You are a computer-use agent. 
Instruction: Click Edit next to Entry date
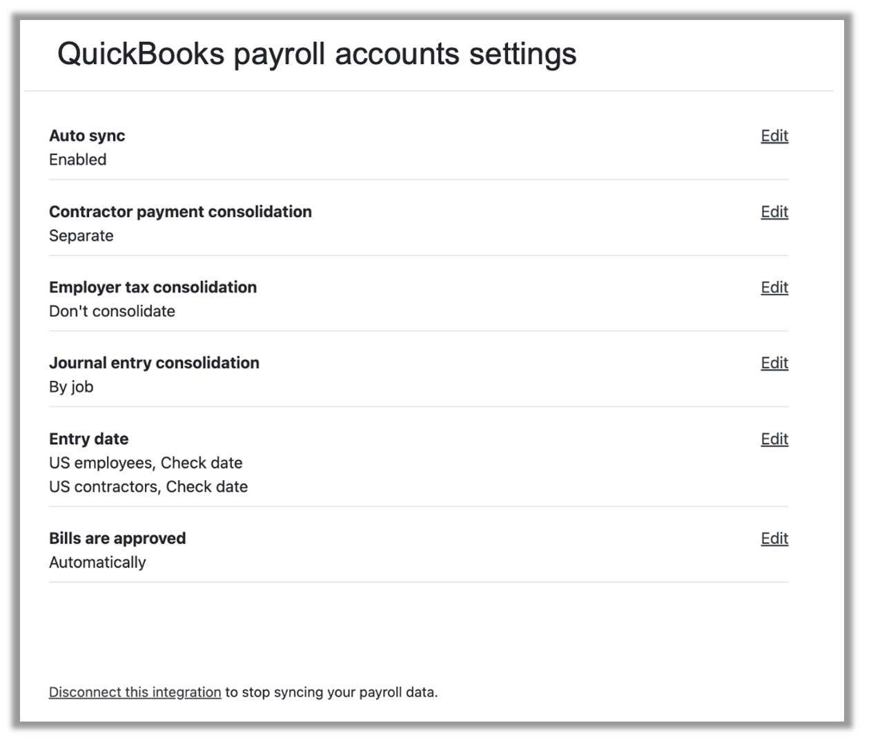pos(774,439)
